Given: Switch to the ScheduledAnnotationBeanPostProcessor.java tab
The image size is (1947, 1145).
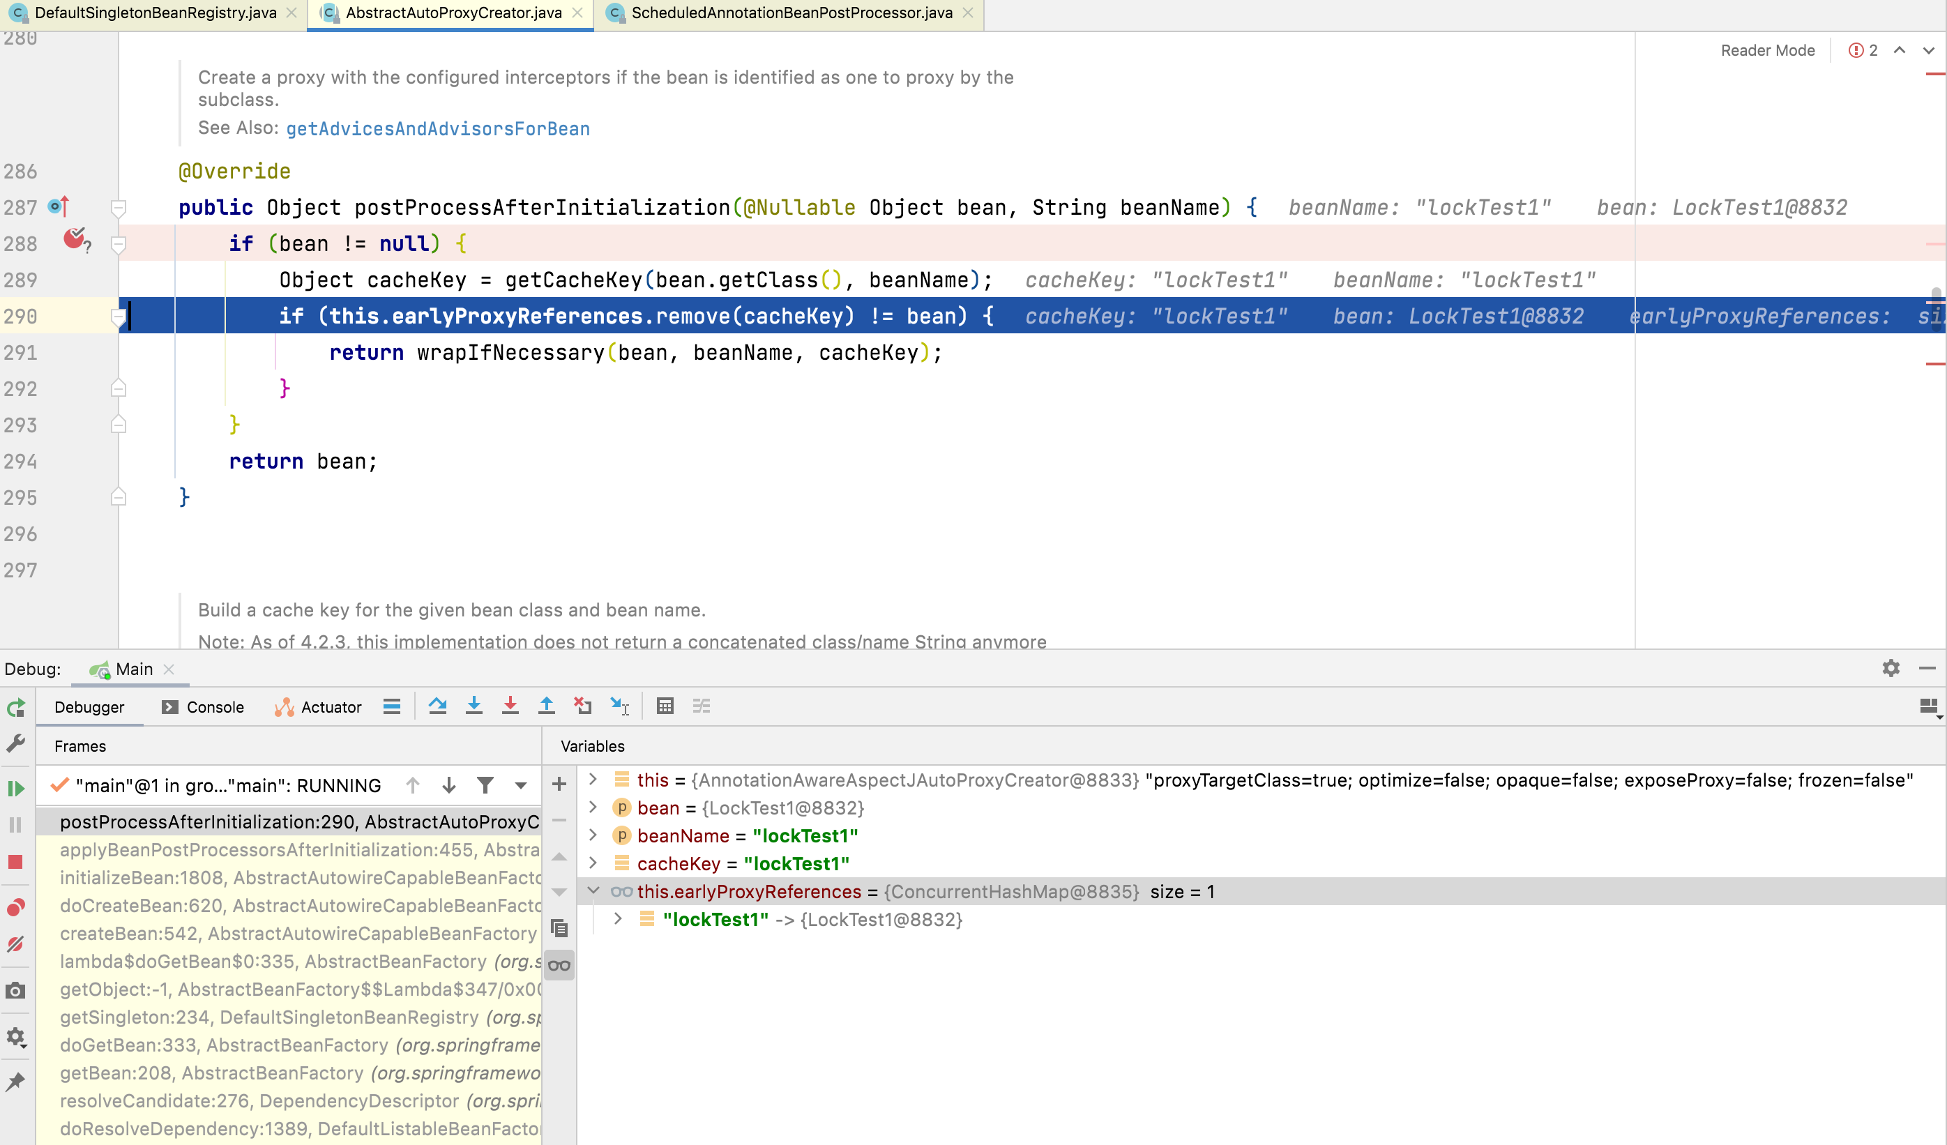Looking at the screenshot, I should [789, 13].
